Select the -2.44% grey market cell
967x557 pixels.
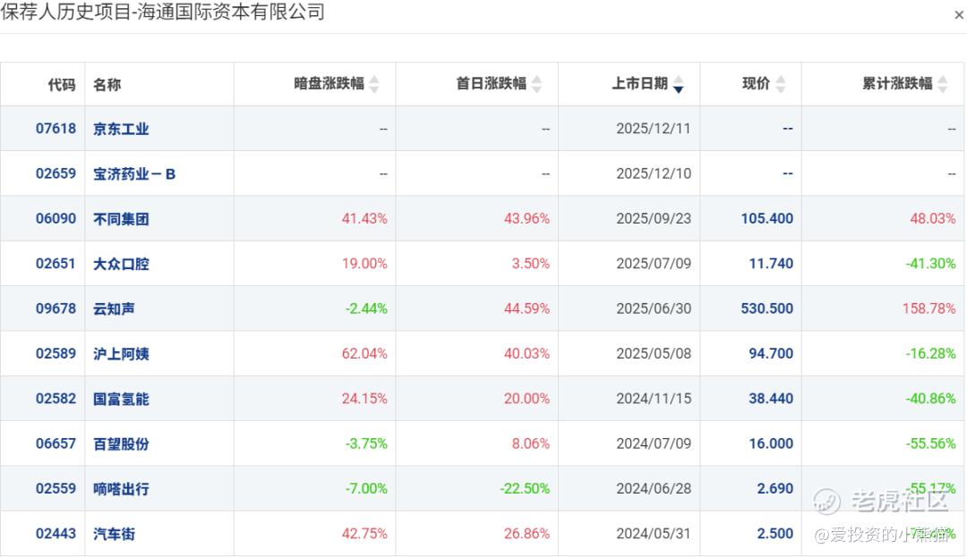pyautogui.click(x=366, y=308)
